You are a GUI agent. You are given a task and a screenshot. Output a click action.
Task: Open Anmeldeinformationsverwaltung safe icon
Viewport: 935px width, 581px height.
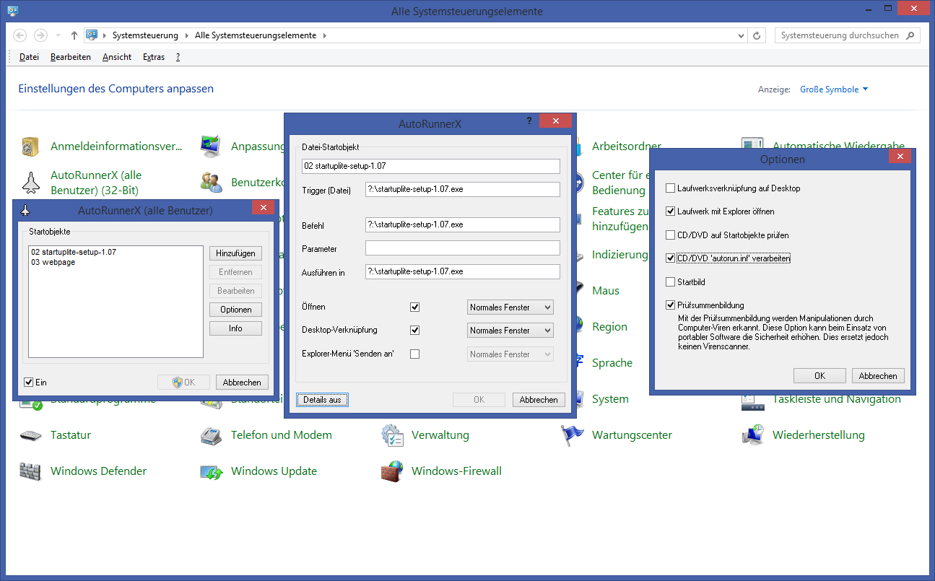[30, 147]
